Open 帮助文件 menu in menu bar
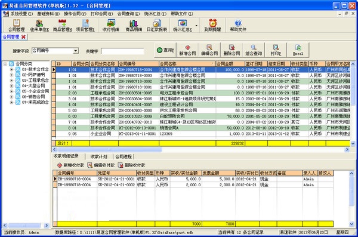This screenshot has height=237, width=358. pyautogui.click(x=182, y=14)
